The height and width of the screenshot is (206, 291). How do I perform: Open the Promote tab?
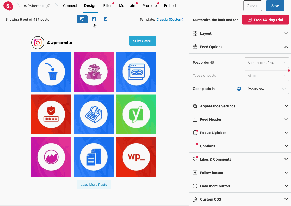(x=150, y=6)
